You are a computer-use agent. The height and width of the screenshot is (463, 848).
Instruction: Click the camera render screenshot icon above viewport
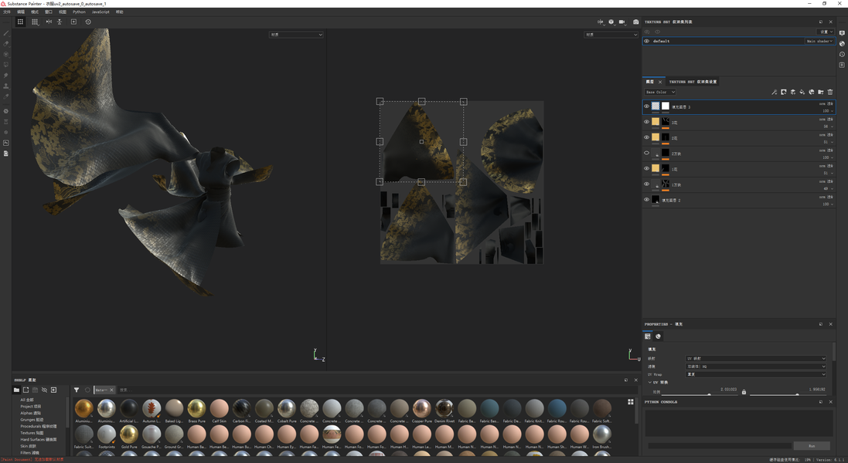(x=636, y=22)
